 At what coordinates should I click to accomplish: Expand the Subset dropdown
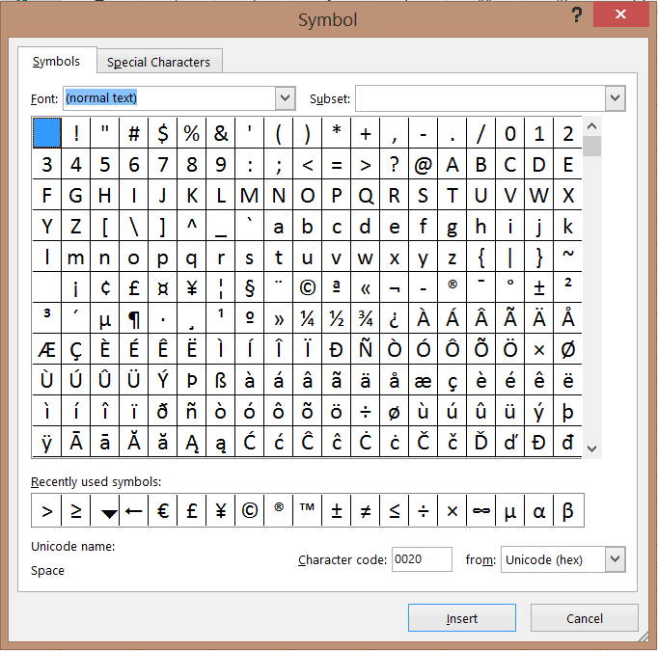(615, 98)
